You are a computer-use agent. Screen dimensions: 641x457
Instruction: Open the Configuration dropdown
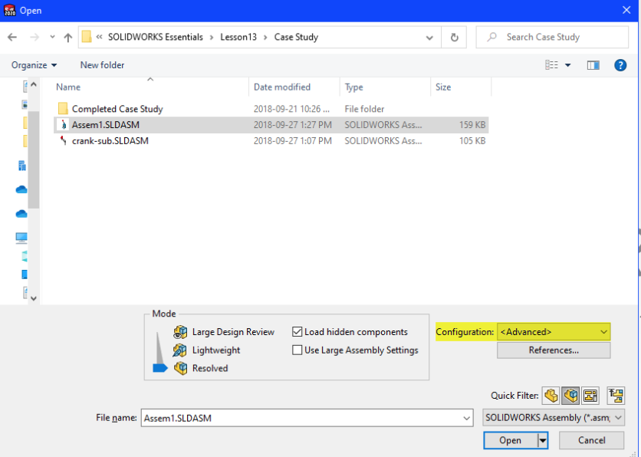pos(554,332)
